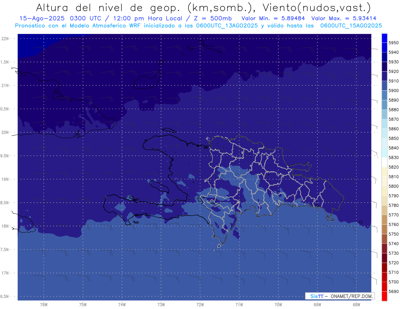This screenshot has width=400, height=309.
Task: Click the '0600UTC_13AGO2025' initialization time
Action: pos(227,26)
